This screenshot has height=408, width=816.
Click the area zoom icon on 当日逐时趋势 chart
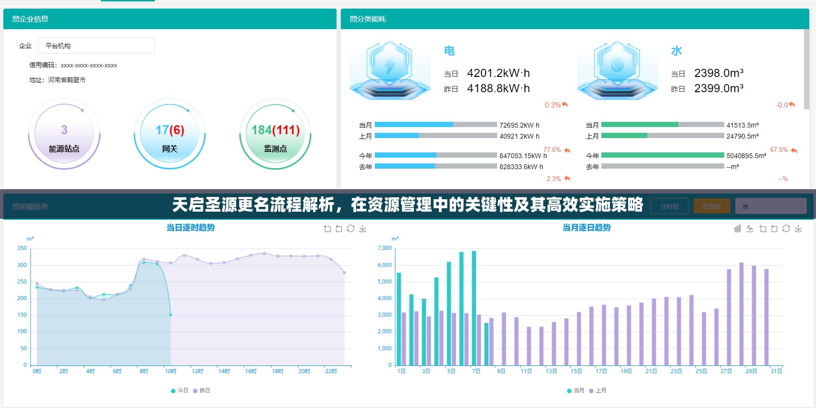[327, 229]
